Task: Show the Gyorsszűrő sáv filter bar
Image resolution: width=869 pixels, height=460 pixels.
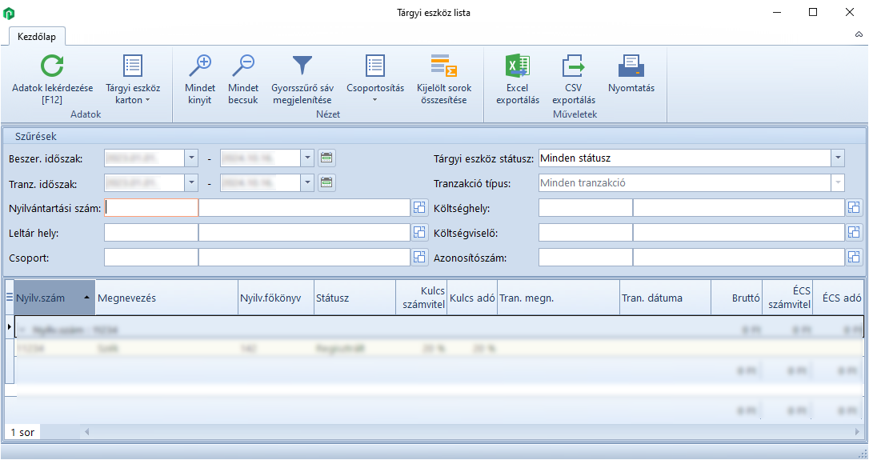Action: (x=302, y=66)
